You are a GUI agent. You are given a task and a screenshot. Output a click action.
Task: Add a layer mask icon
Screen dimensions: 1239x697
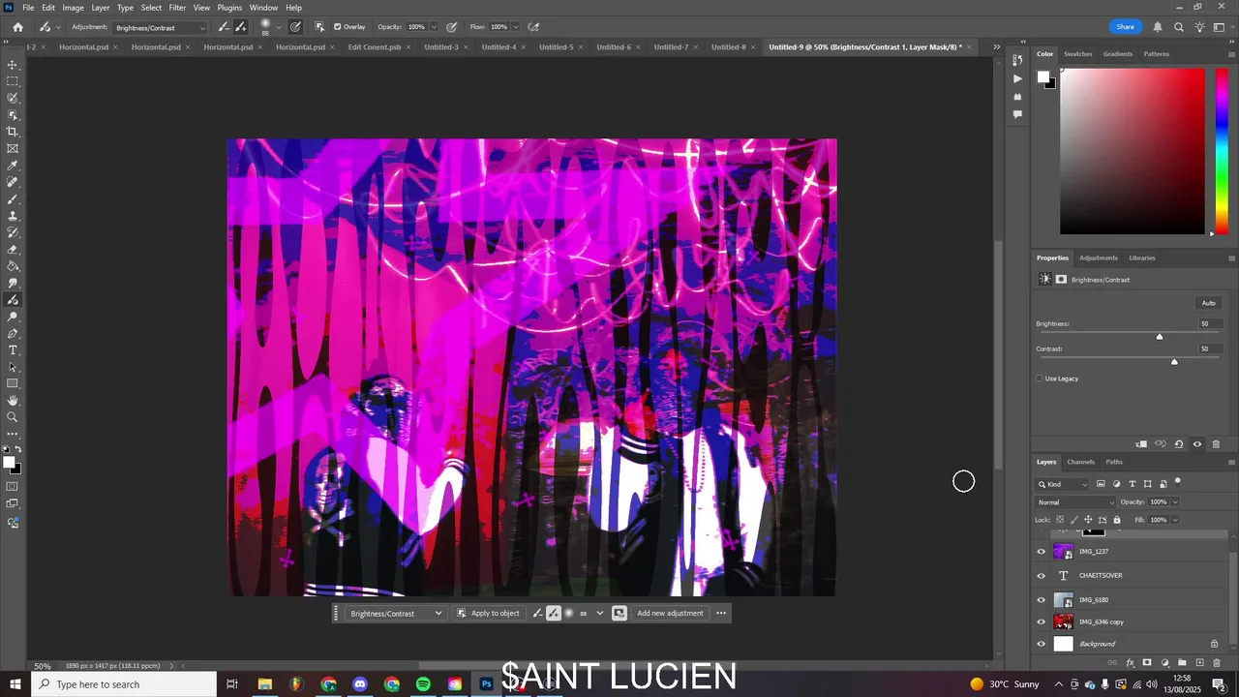[x=1147, y=663]
